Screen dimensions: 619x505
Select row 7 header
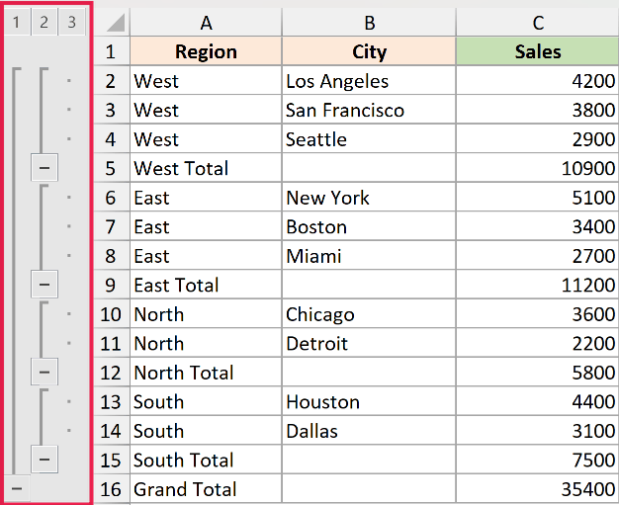(x=112, y=226)
